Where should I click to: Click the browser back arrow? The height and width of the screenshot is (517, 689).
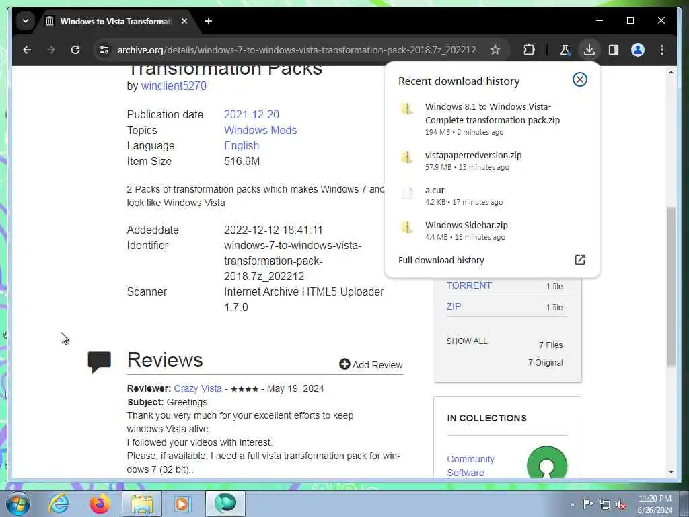click(x=27, y=50)
